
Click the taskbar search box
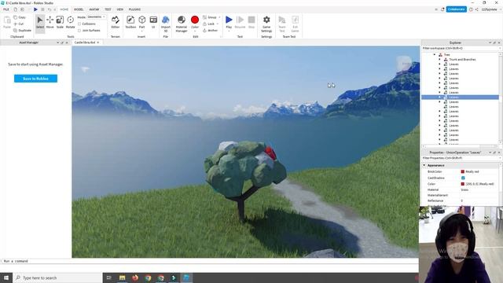(57, 277)
